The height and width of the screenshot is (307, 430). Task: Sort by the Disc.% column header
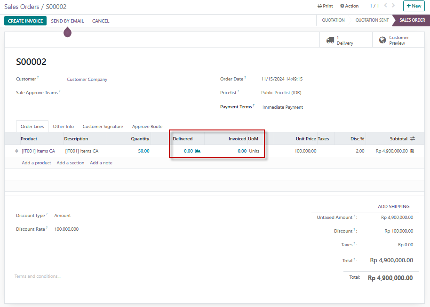coord(357,139)
